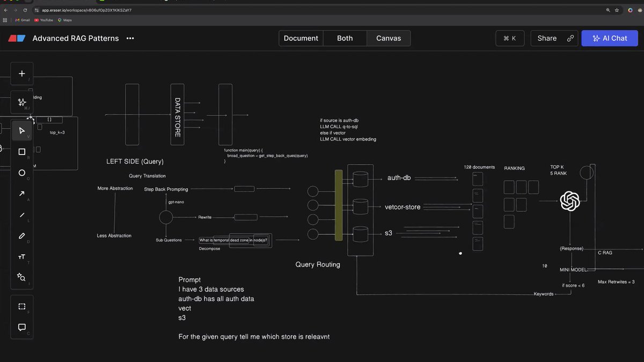
Task: Switch to Canvas view
Action: click(x=389, y=38)
